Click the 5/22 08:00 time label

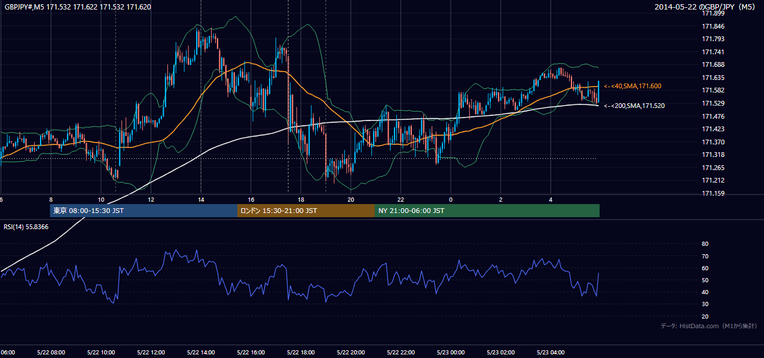(51, 353)
